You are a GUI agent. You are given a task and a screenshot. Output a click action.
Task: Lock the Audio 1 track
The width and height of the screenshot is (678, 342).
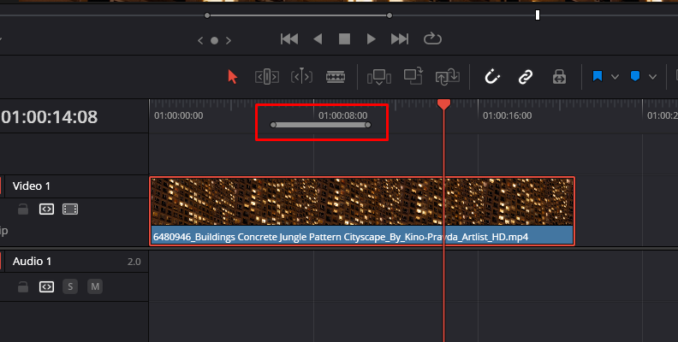pos(23,286)
